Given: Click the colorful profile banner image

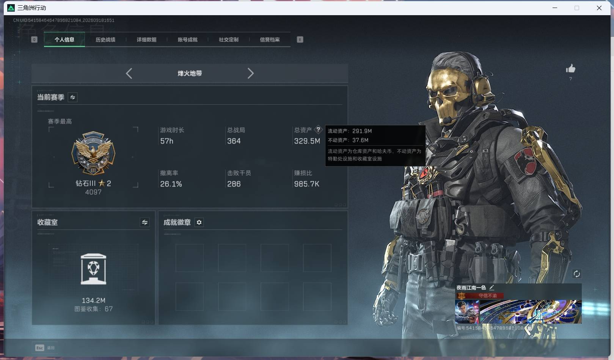Looking at the screenshot, I should [531, 312].
